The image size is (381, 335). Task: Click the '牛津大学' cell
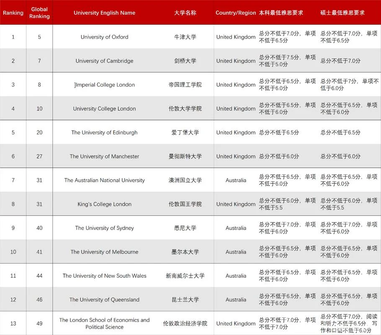point(185,37)
